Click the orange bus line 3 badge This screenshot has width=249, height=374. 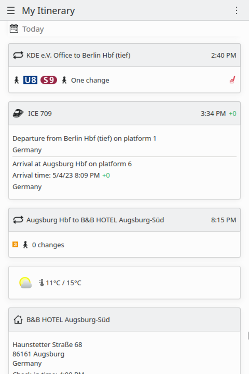(x=15, y=245)
